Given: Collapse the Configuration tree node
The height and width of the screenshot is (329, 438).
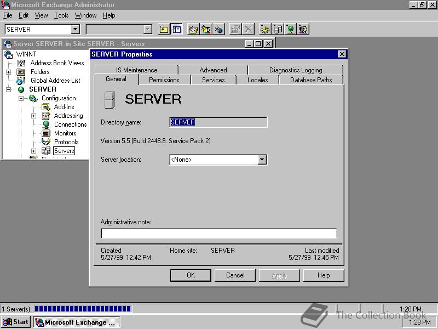Looking at the screenshot, I should [x=21, y=98].
